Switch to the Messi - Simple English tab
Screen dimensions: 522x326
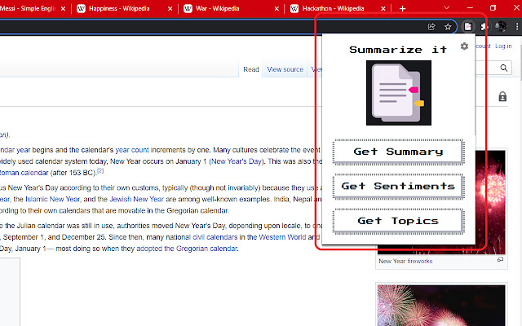click(x=29, y=9)
